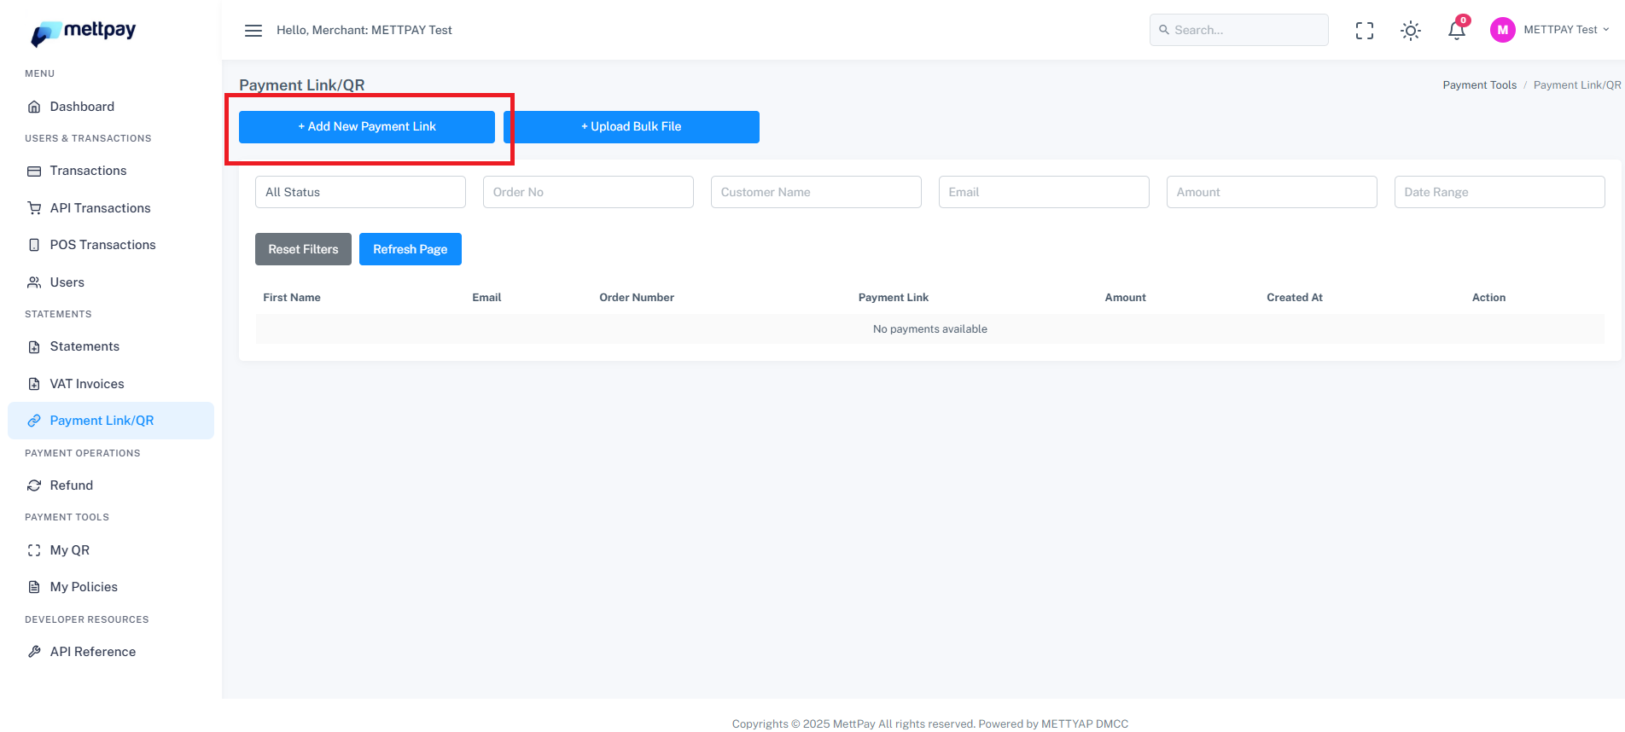The height and width of the screenshot is (732, 1625).
Task: Click the Reset Filters button
Action: coord(303,249)
